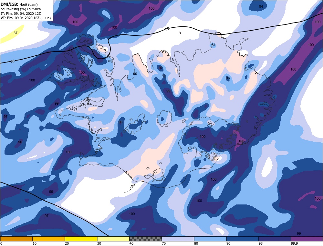The height and width of the screenshot is (246, 323).
Task: Click the humidity value "81" on the map
Action: 214,45
